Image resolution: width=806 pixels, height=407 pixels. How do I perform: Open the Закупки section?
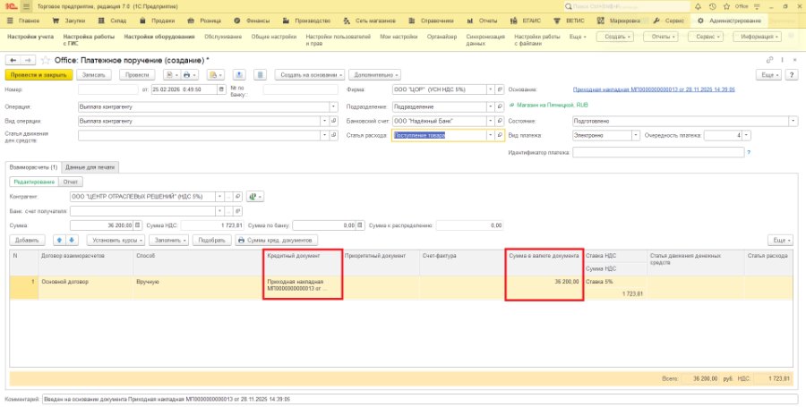tap(69, 21)
